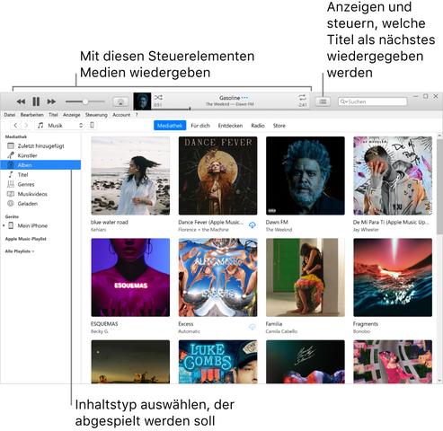Open the Up Next queue list
Image resolution: width=443 pixels, height=431 pixels.
323,101
